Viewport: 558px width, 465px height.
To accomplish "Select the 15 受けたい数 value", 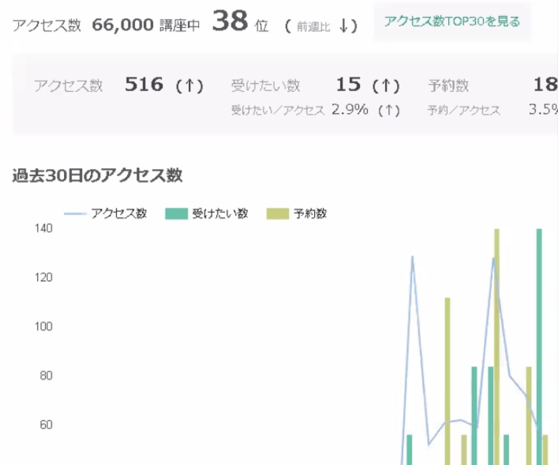I will pos(348,85).
